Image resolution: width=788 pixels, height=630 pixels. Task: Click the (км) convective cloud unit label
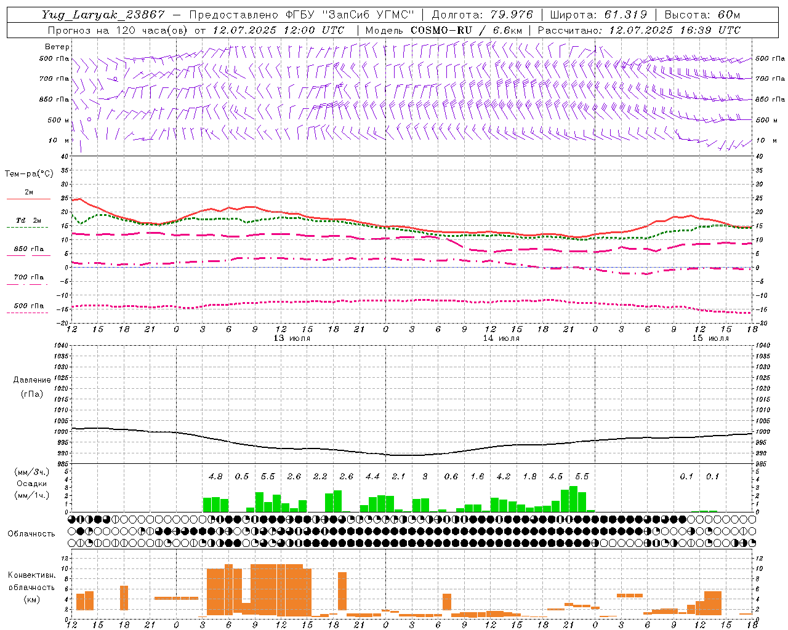31,599
